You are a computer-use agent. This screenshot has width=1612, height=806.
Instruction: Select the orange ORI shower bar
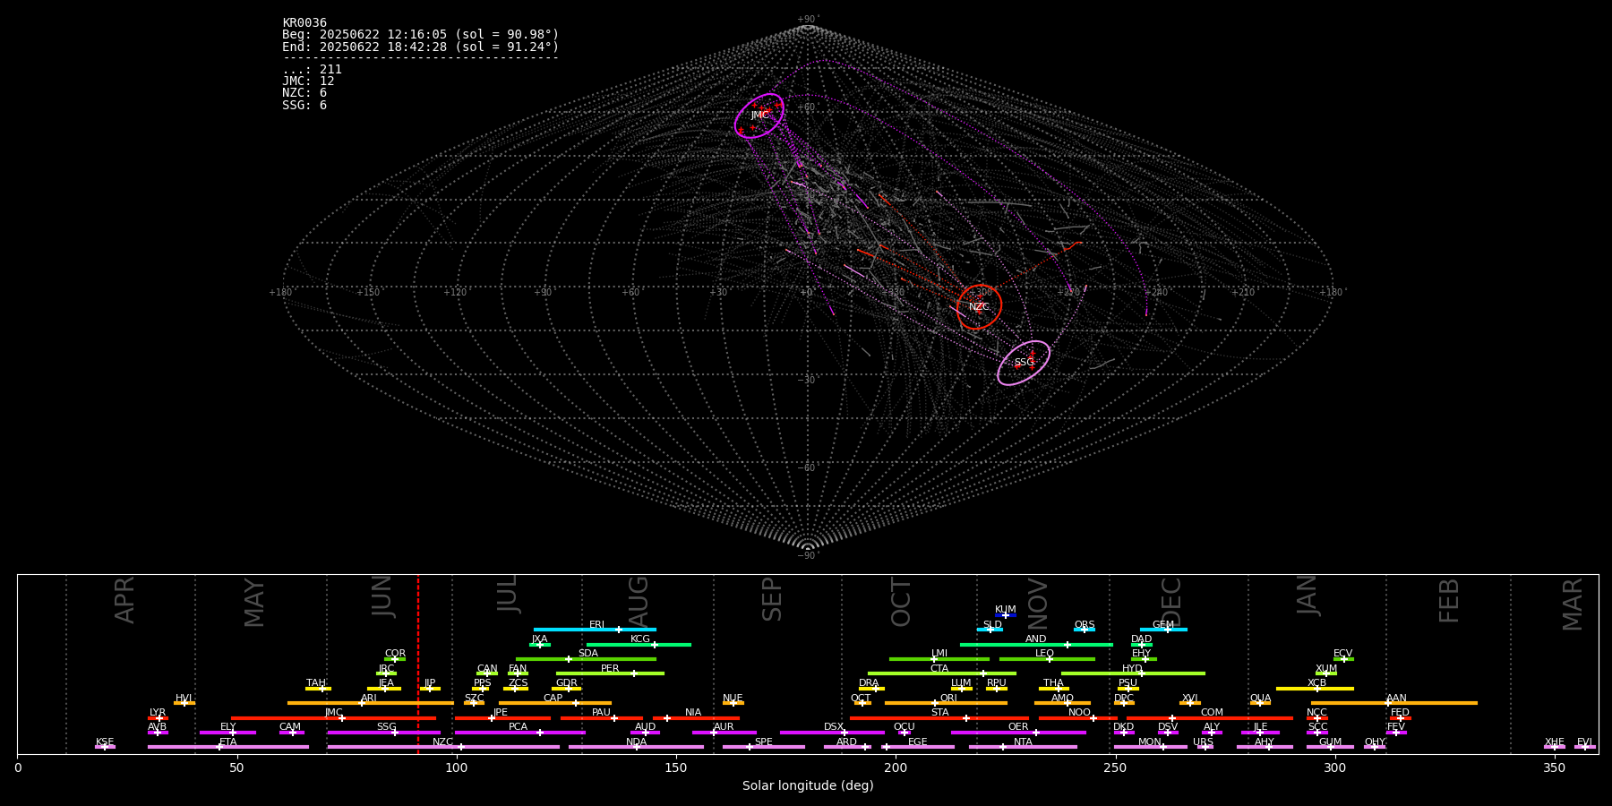946,703
